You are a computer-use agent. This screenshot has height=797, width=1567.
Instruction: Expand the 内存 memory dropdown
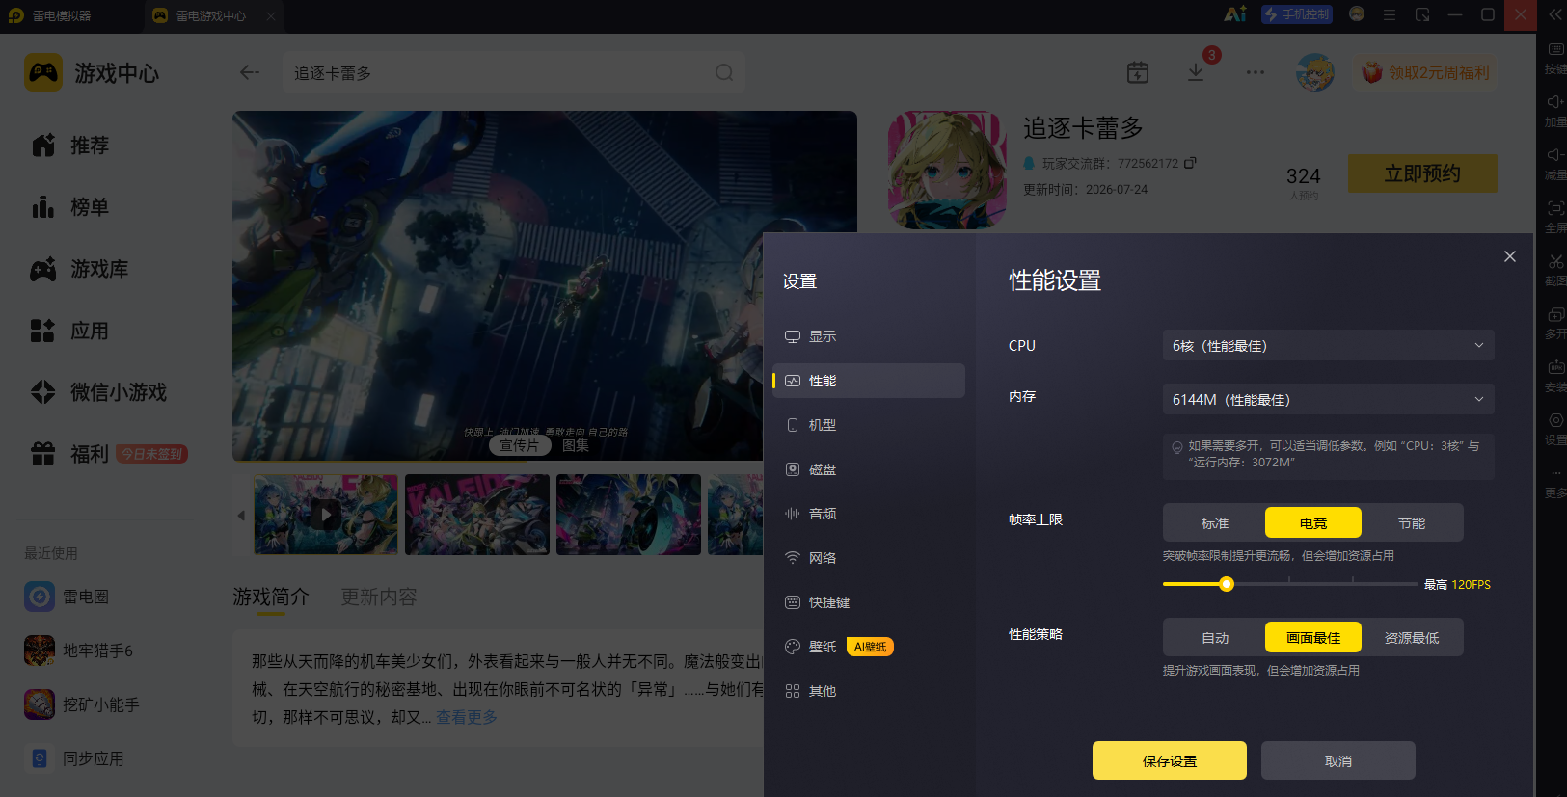click(x=1328, y=399)
